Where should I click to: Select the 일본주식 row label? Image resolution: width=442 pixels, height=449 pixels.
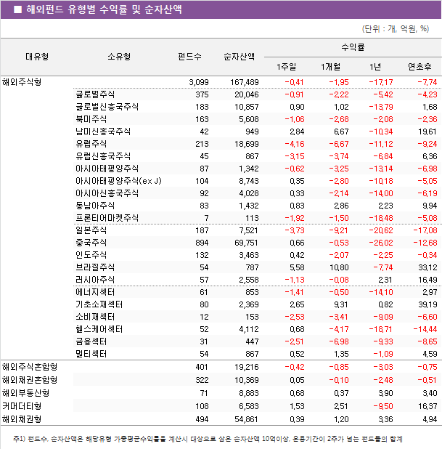click(91, 230)
